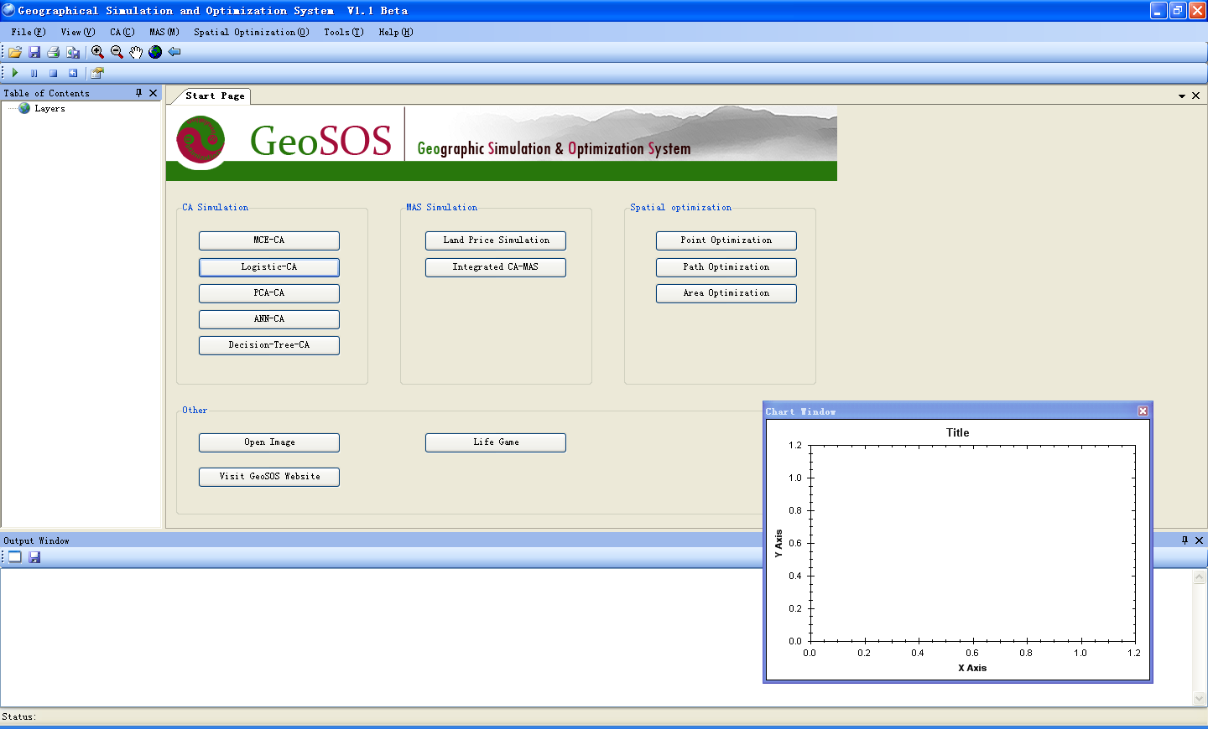Open the tab list dropdown arrow
This screenshot has width=1208, height=729.
point(1182,96)
